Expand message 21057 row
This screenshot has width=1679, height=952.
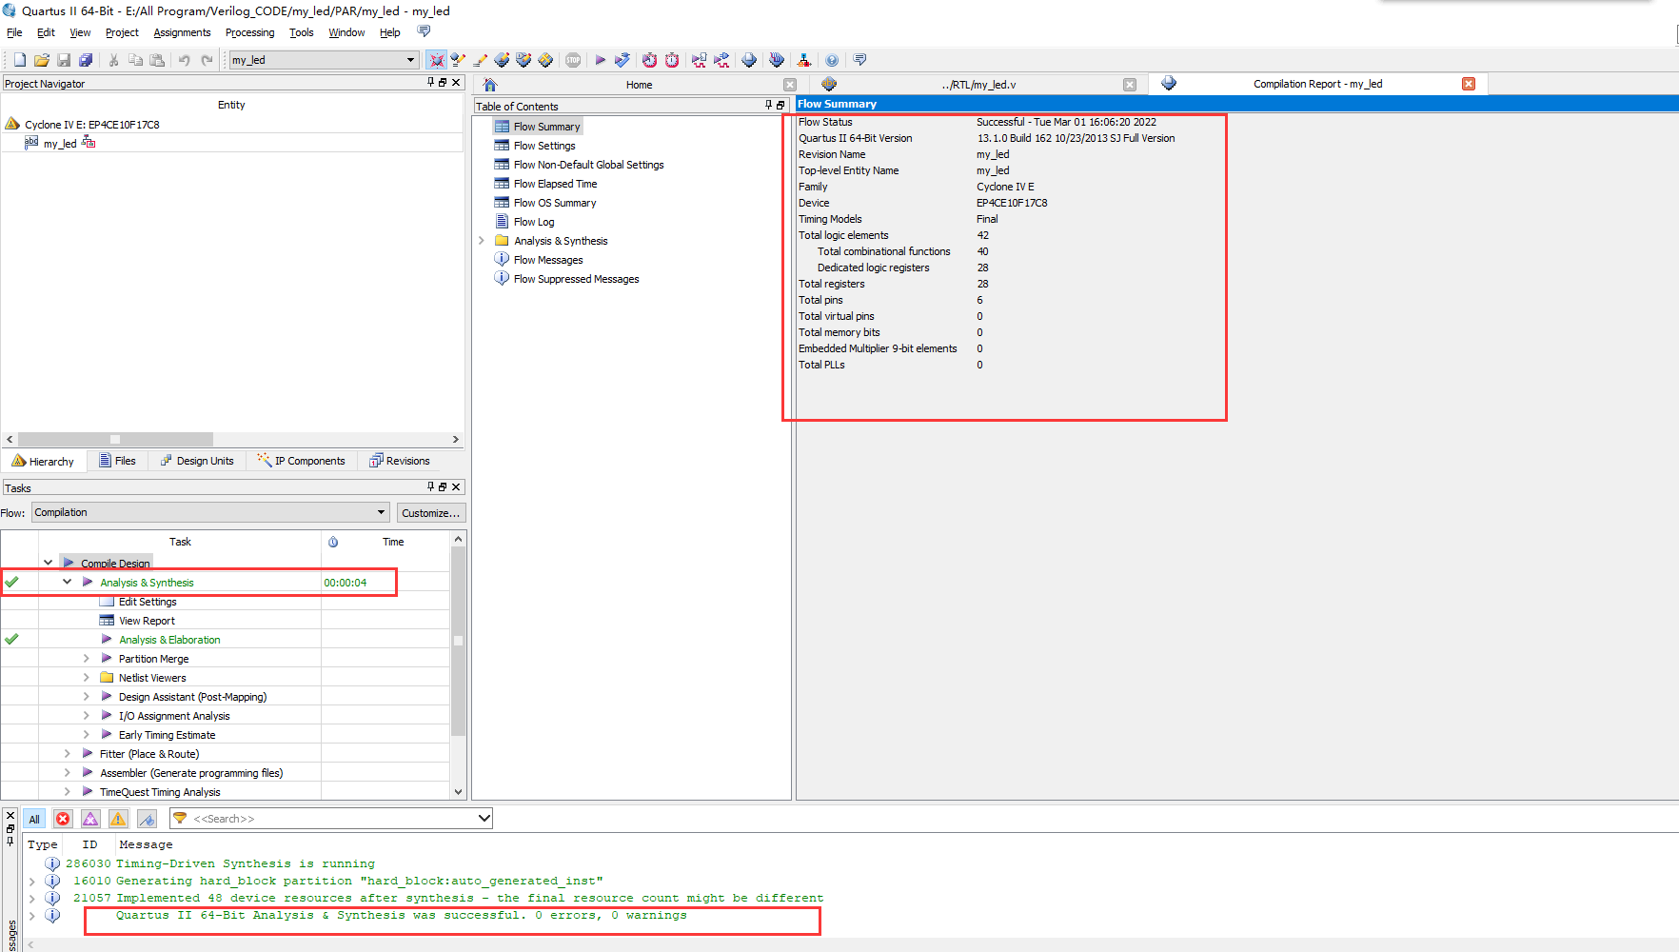pyautogui.click(x=31, y=898)
